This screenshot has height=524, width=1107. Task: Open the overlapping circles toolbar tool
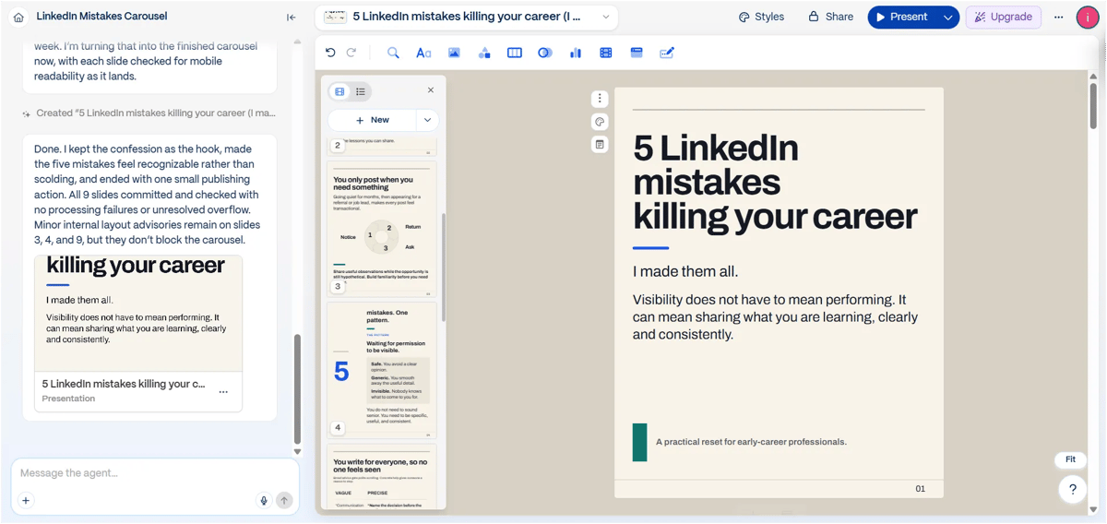545,53
